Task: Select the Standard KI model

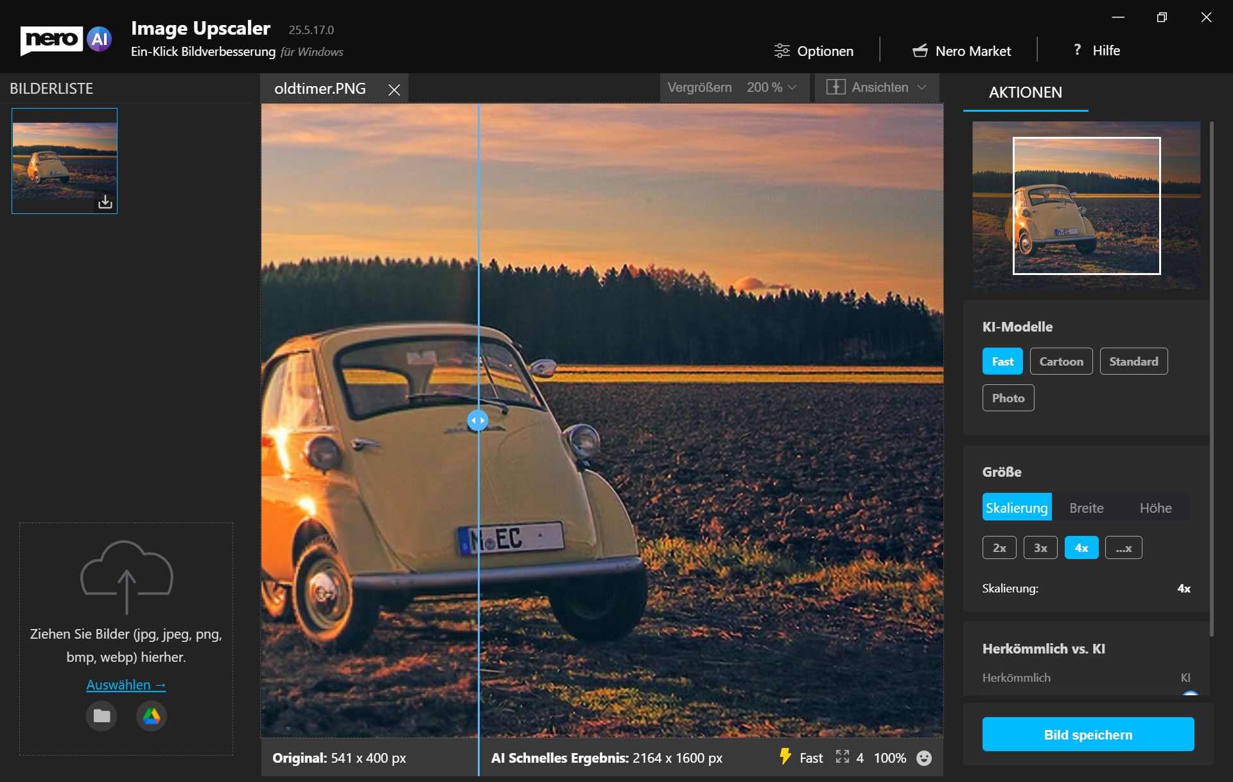Action: pyautogui.click(x=1133, y=361)
